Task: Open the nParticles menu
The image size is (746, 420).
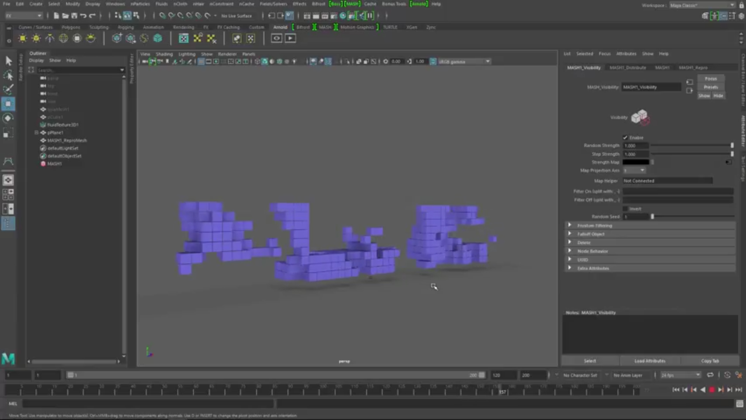Action: click(140, 4)
